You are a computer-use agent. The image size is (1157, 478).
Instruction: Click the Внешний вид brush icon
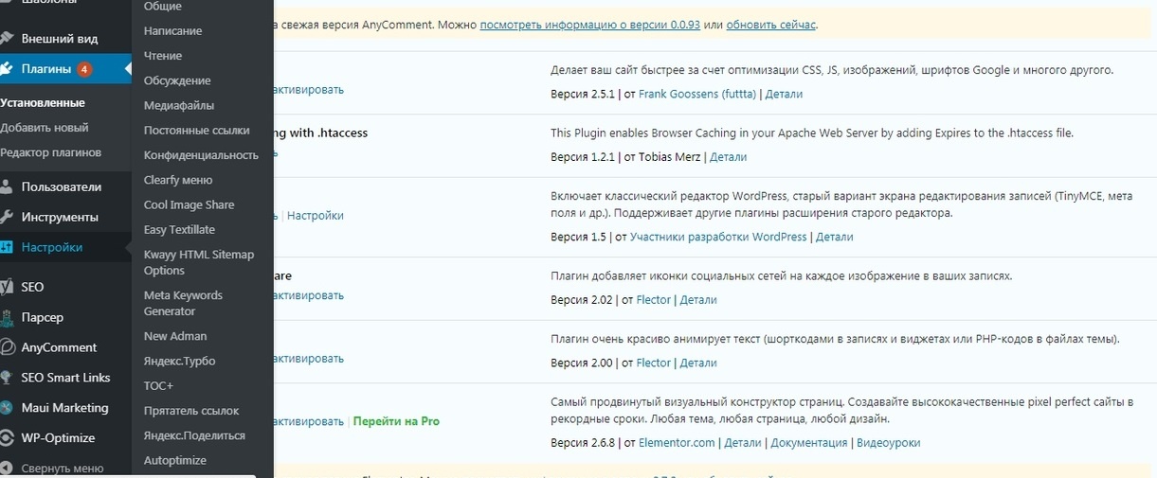pyautogui.click(x=6, y=39)
